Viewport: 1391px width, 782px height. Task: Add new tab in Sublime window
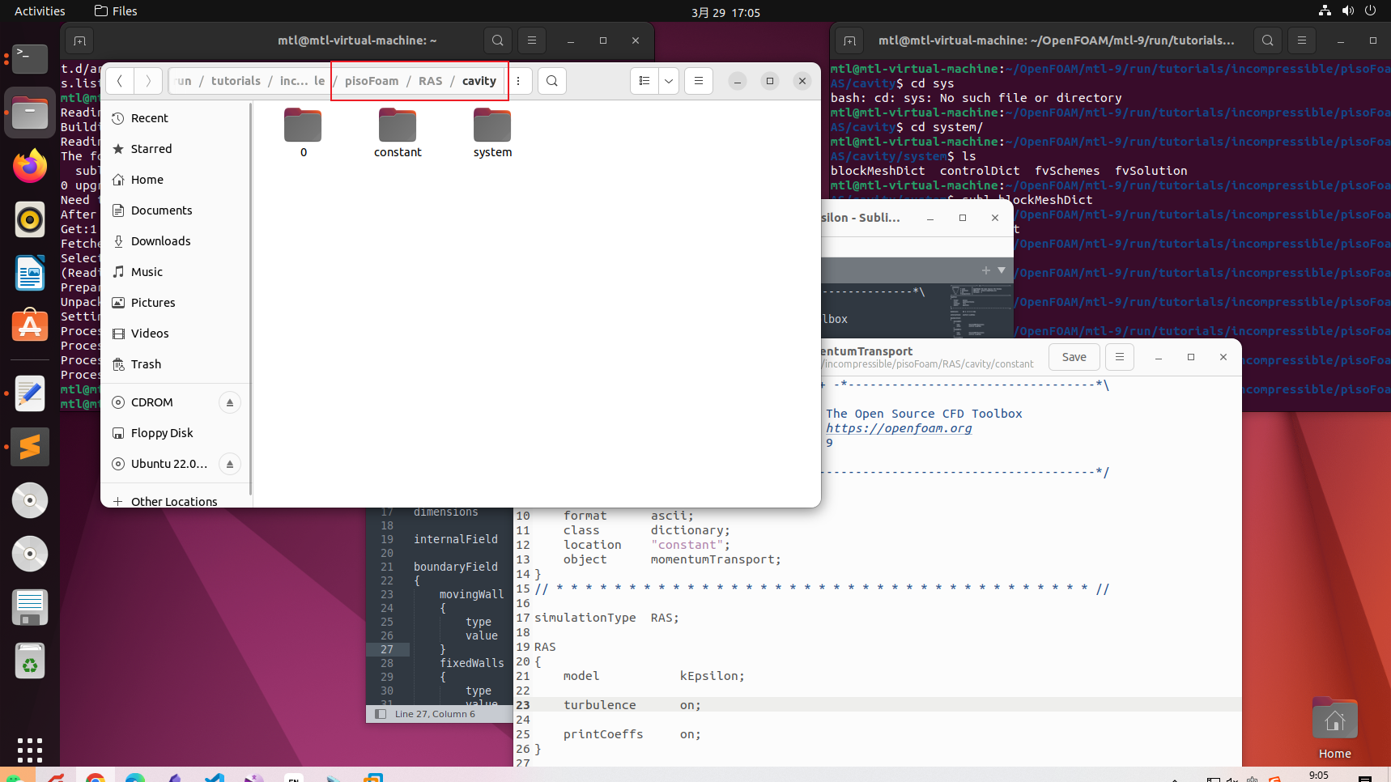tap(986, 270)
